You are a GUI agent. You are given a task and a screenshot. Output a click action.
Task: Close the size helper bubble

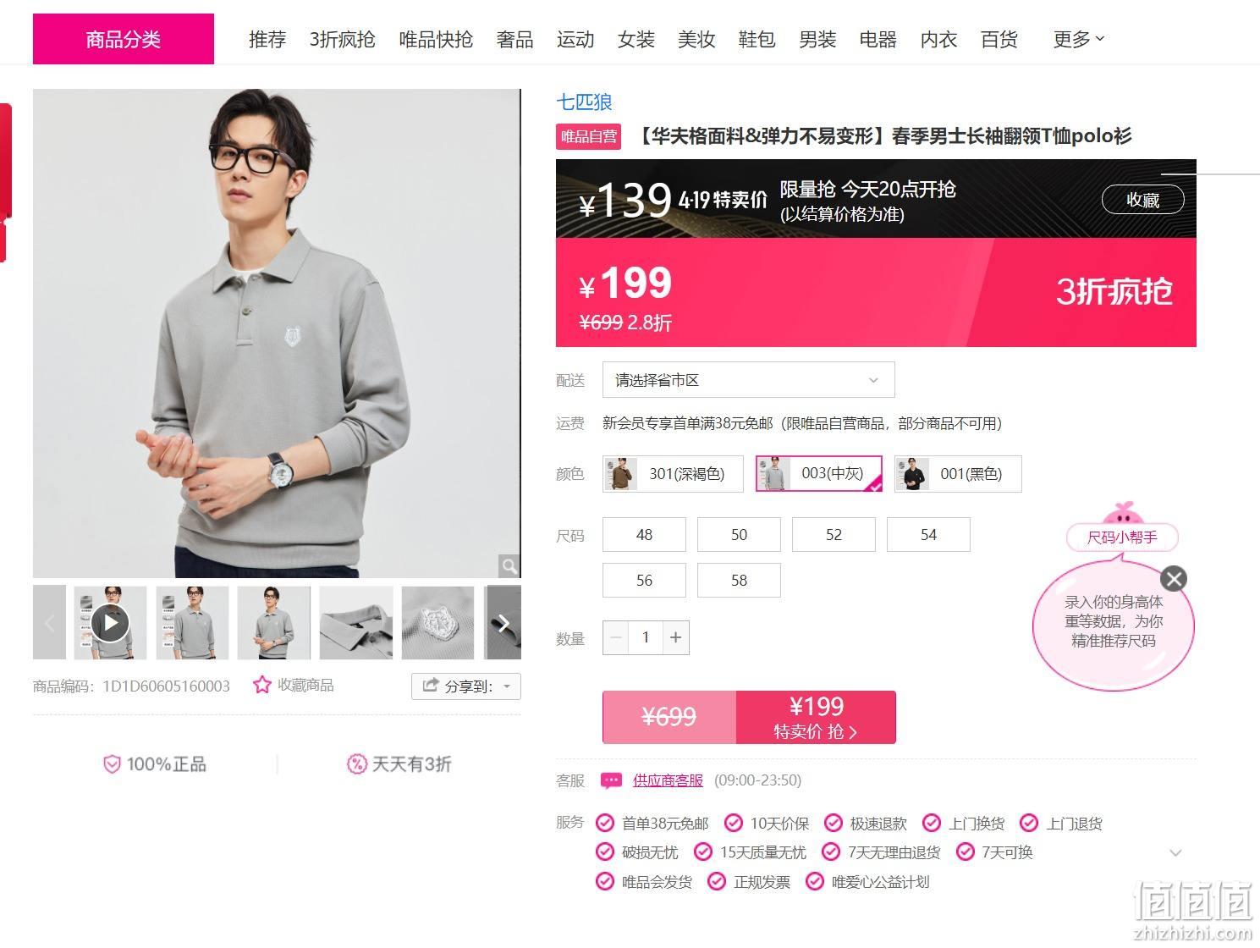pyautogui.click(x=1173, y=579)
